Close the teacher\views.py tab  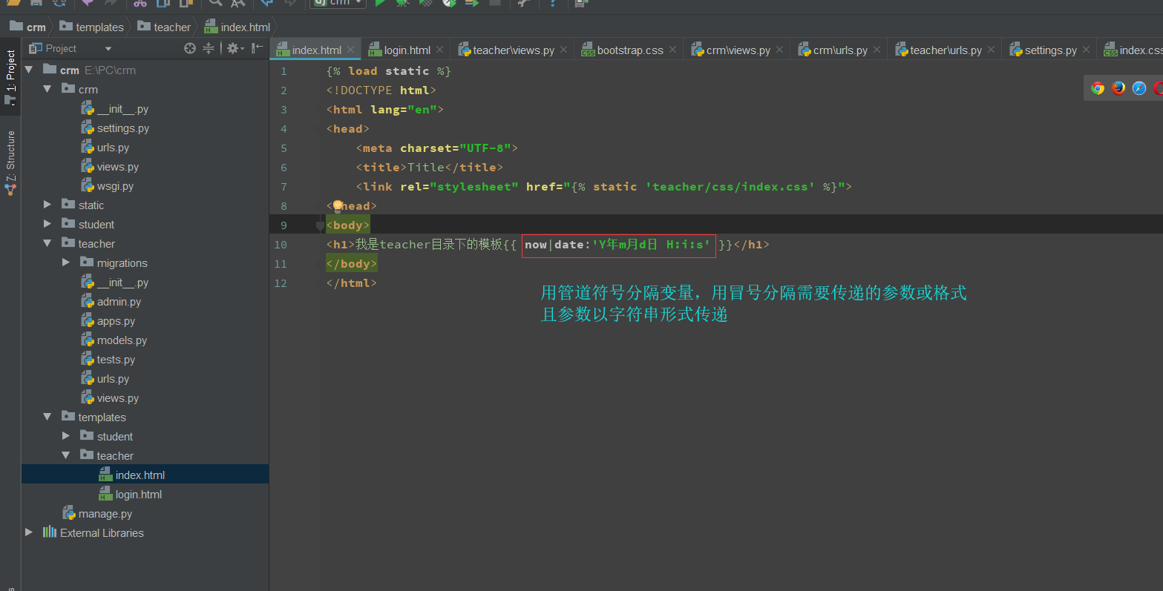tap(563, 50)
